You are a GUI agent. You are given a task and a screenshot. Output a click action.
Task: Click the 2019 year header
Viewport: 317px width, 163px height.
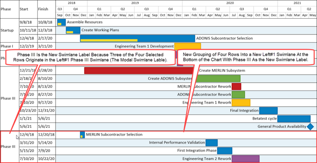[135, 3]
